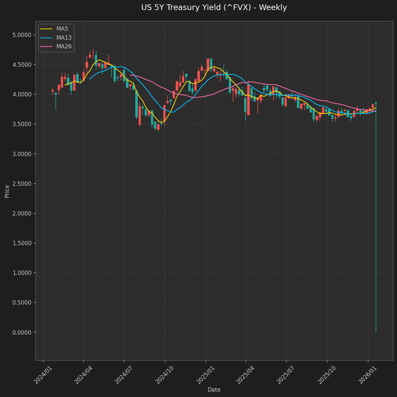Click the MA26 legend label

tap(64, 46)
